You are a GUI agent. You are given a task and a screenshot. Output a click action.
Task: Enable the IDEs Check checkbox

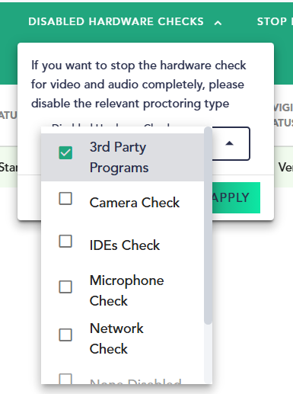click(x=65, y=241)
